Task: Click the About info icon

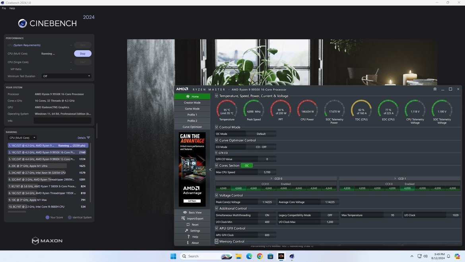Action: click(188, 243)
